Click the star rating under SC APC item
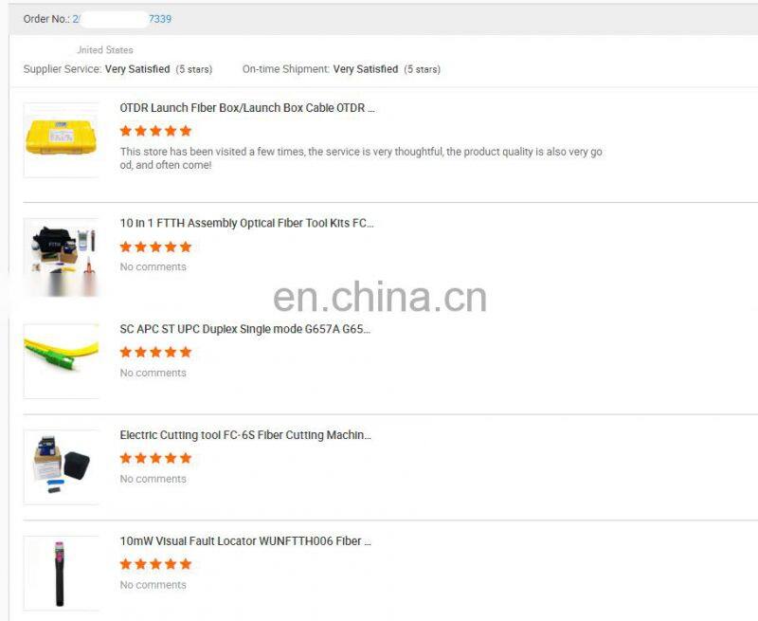 pos(155,352)
